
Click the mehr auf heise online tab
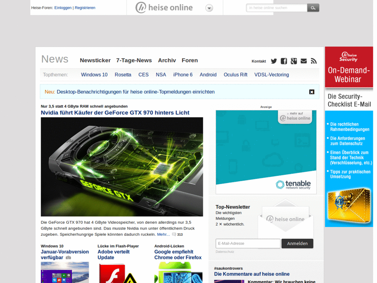coord(295,117)
